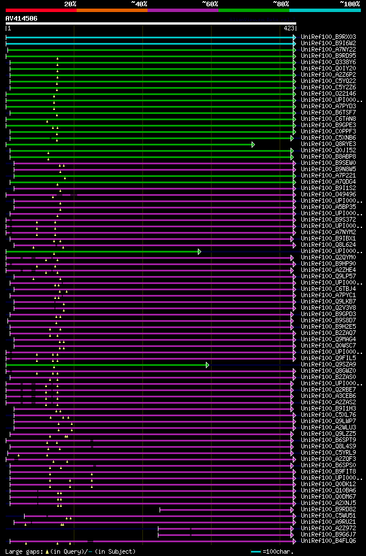Select UniRef100_Q9MAG4 label
This screenshot has height=556, width=366.
click(x=328, y=340)
